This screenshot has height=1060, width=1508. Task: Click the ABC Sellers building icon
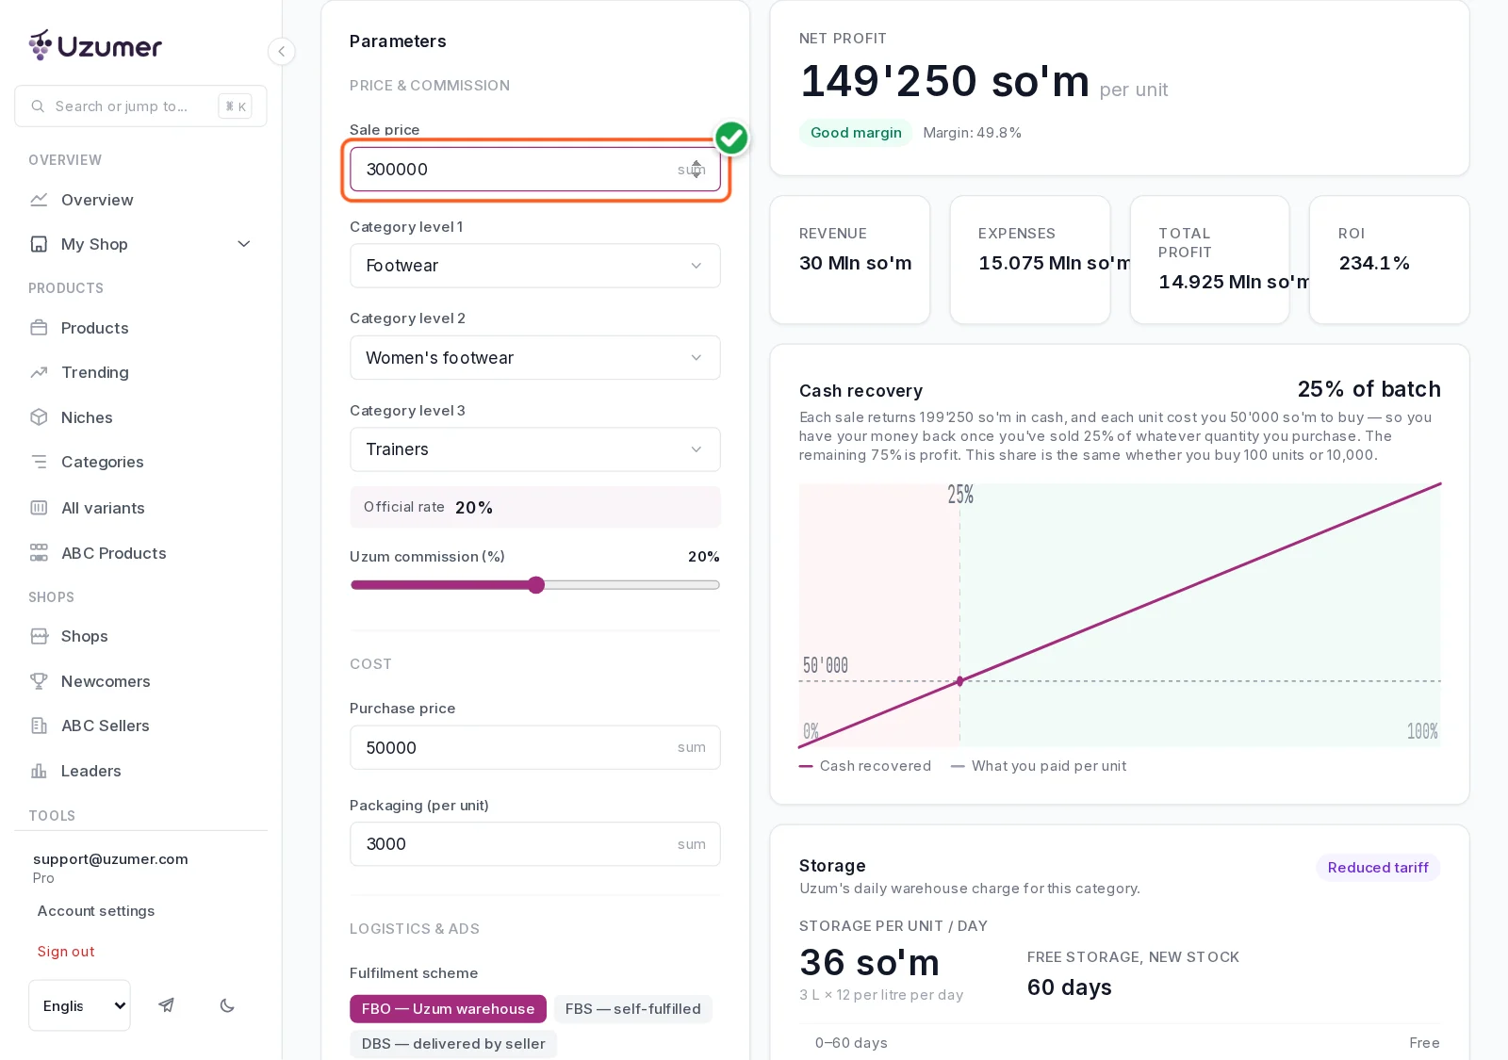39,726
